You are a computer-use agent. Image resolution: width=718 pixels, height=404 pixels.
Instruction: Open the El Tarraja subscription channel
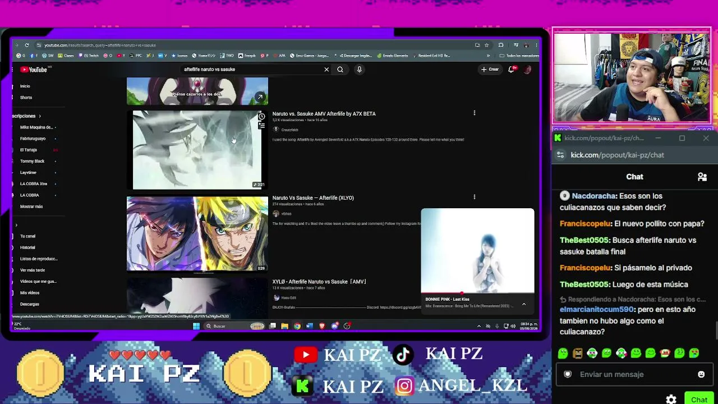pos(29,150)
